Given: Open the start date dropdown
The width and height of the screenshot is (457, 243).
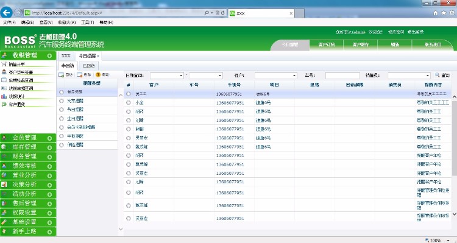Looking at the screenshot, I should point(181,76).
